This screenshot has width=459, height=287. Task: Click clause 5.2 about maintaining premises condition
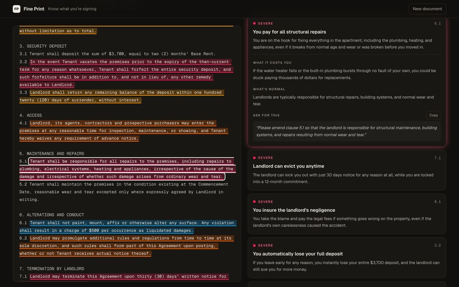point(124,192)
